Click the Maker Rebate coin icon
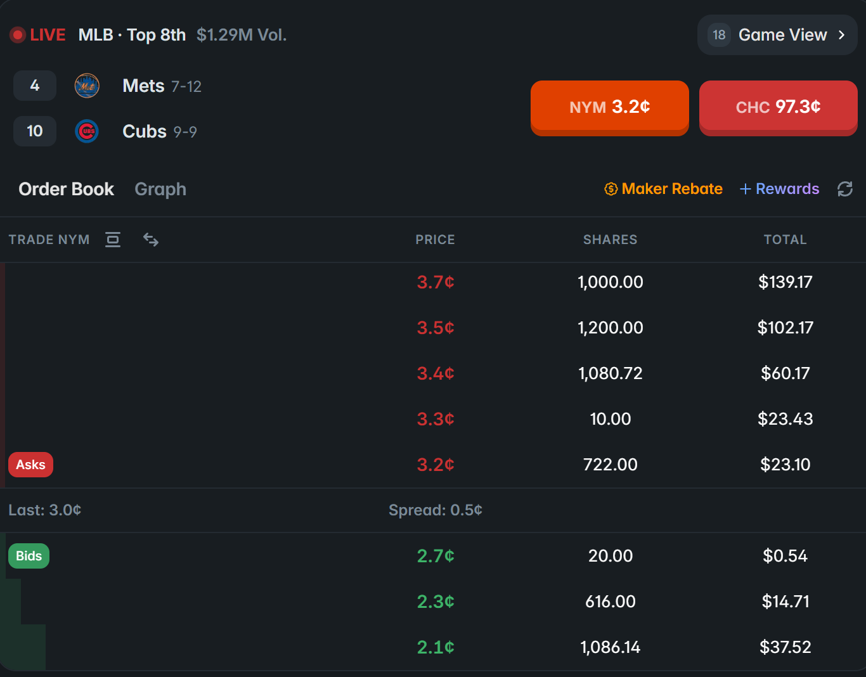Screen dimensions: 866x677 point(611,189)
